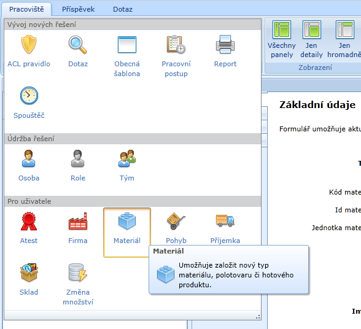Open the Pohyb hand truck icon
361x329 pixels.
[x=176, y=221]
